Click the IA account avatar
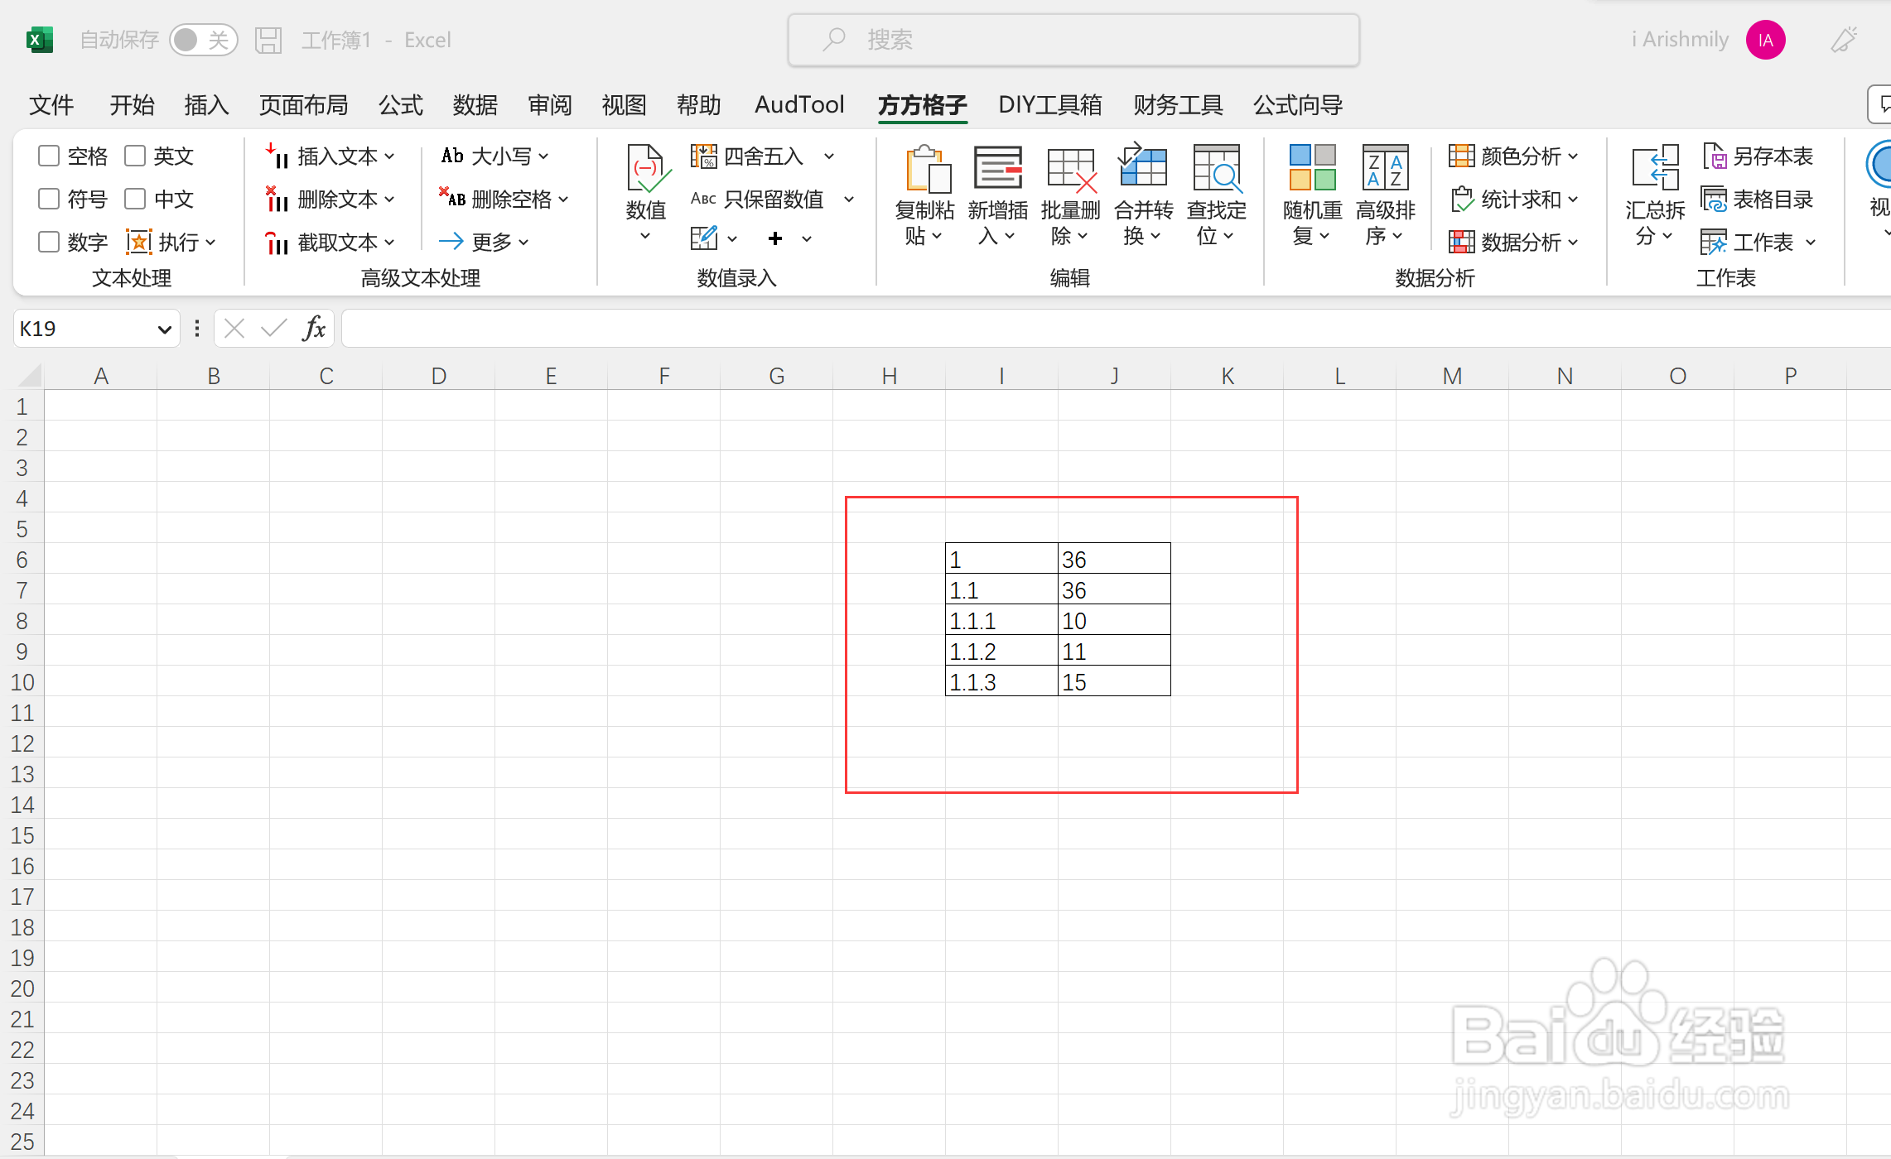The height and width of the screenshot is (1159, 1891). point(1766,40)
